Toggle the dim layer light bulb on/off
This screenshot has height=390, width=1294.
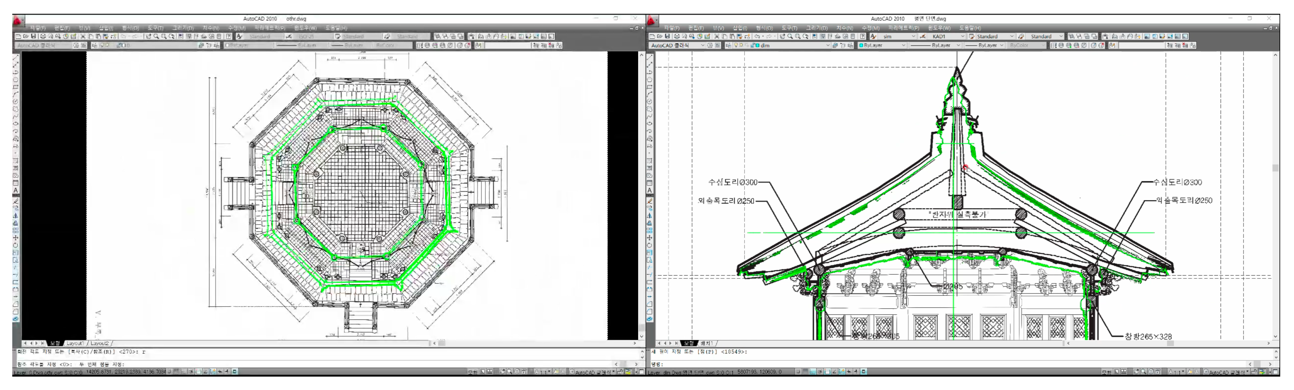[x=736, y=46]
